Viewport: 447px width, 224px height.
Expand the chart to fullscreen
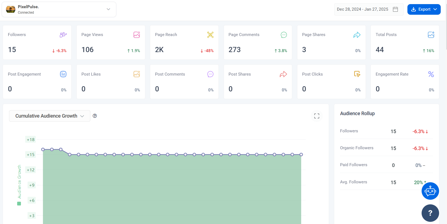(x=317, y=116)
